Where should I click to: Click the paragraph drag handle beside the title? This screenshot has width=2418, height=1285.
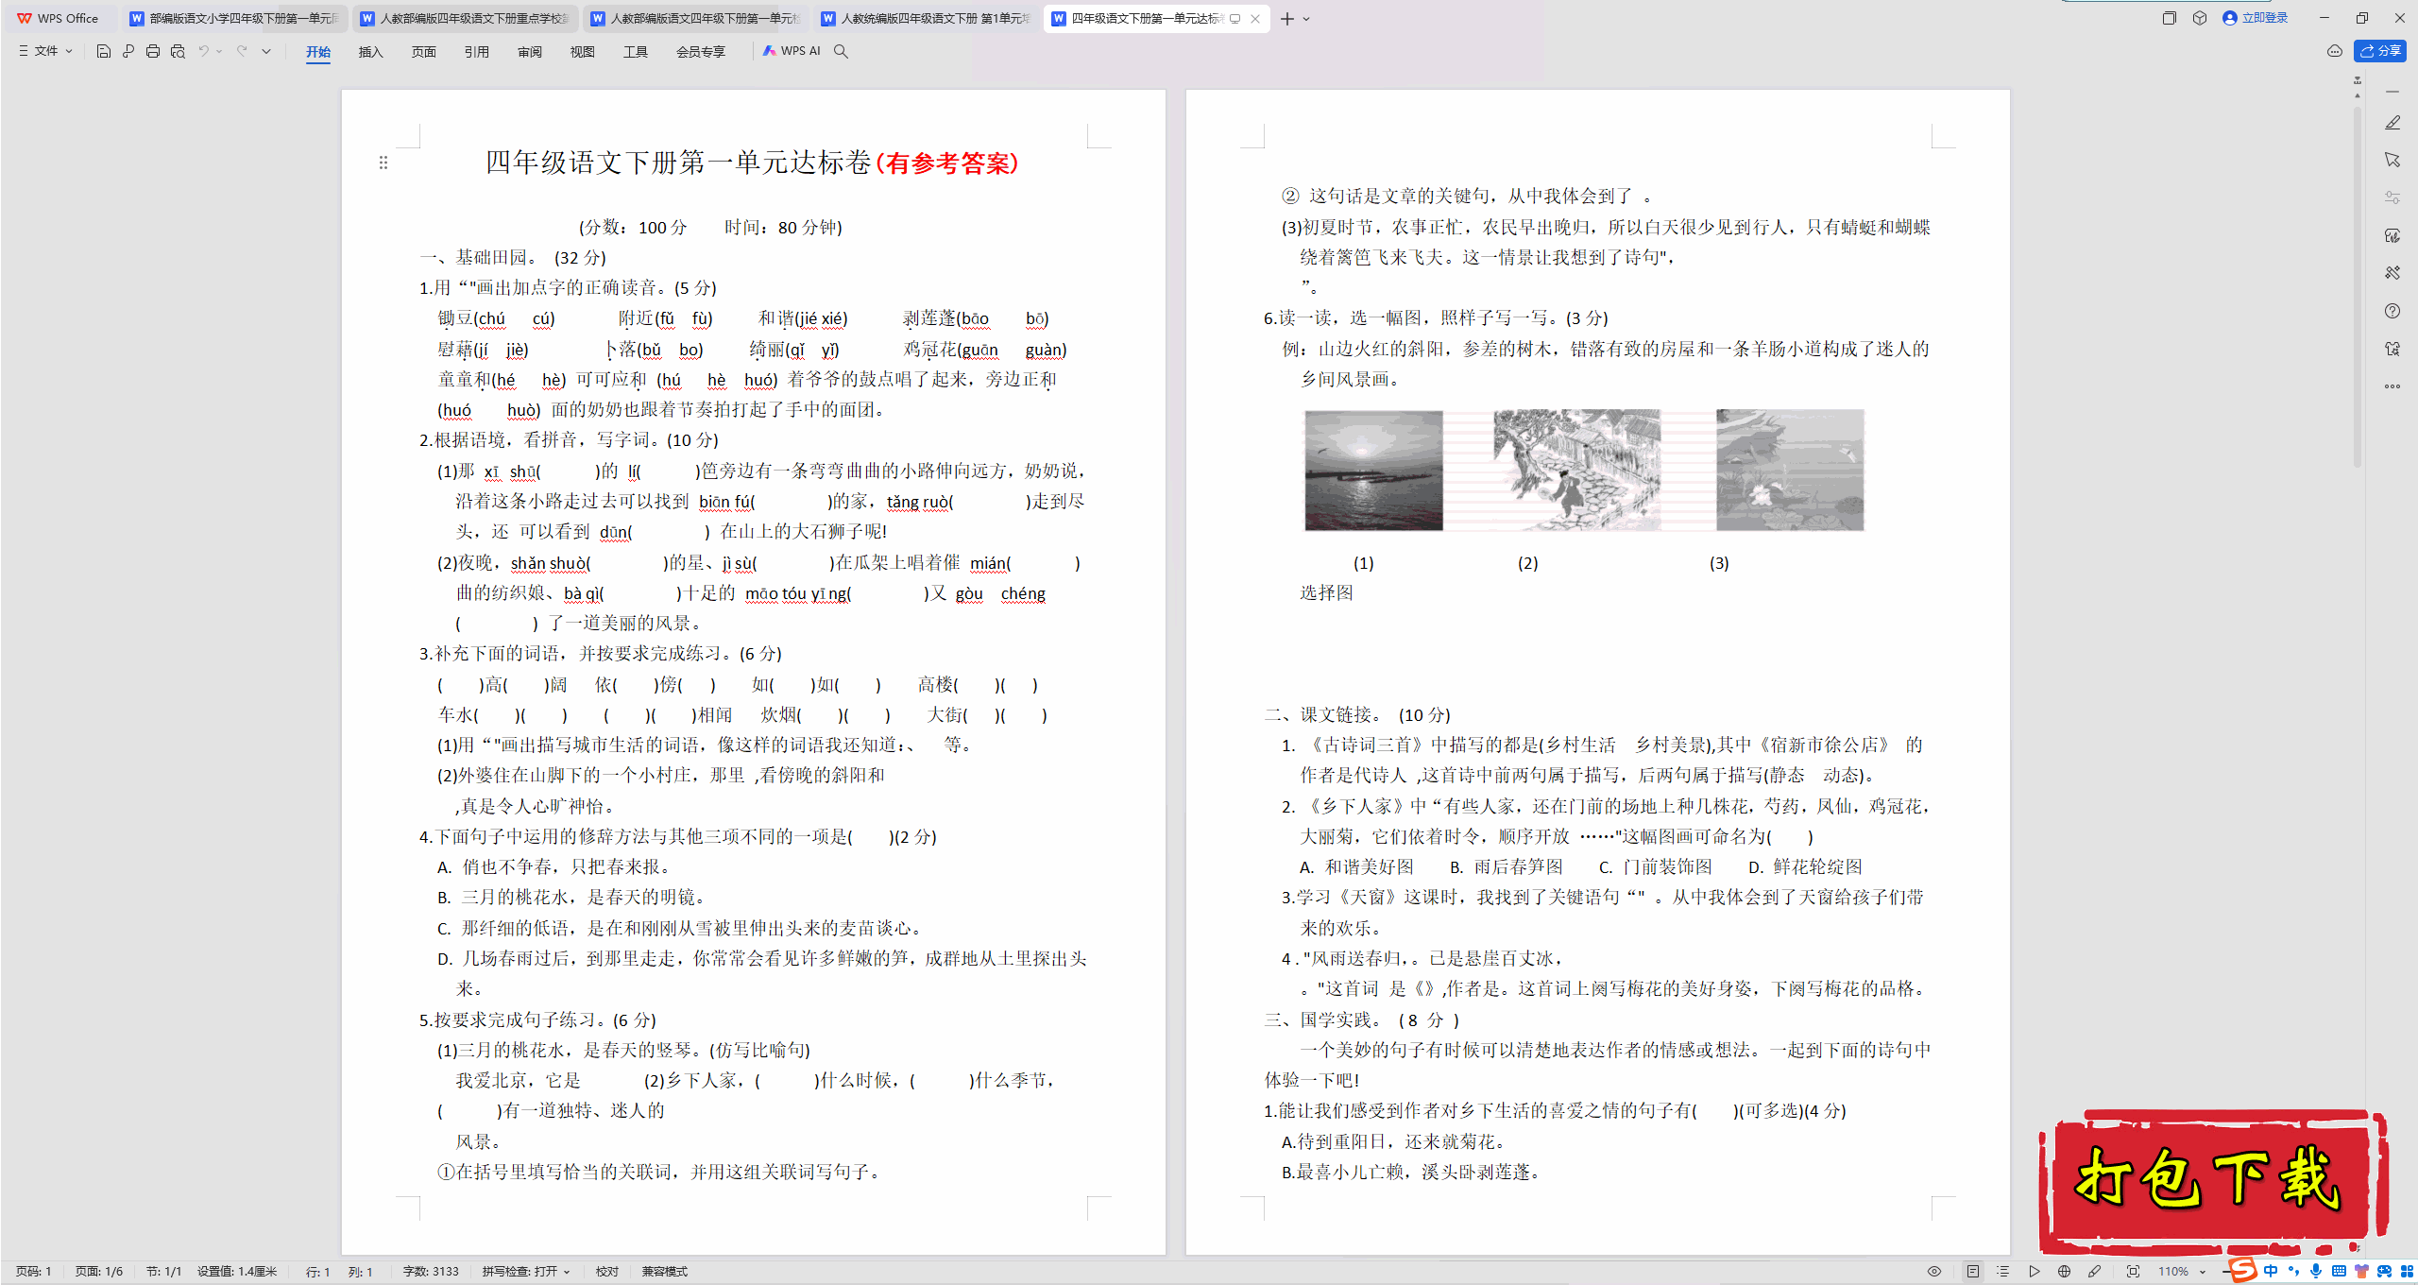point(383,163)
